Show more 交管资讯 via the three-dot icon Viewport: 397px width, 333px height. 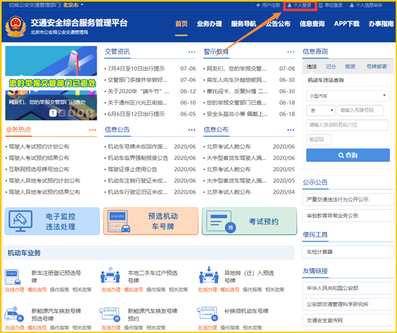(191, 52)
